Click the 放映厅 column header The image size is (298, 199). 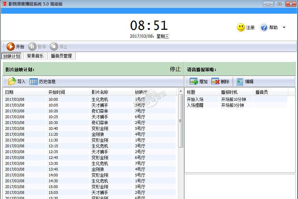[x=155, y=92]
